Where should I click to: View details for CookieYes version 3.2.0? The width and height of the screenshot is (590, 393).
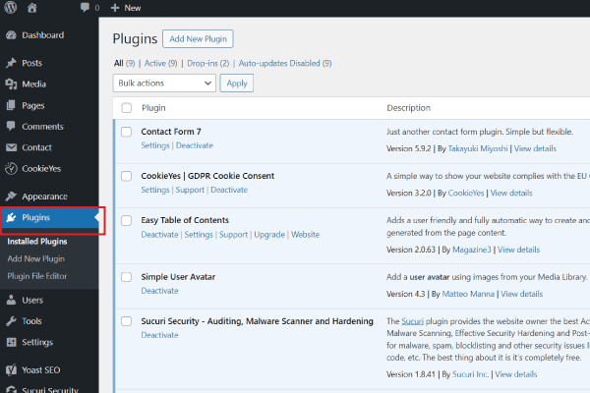[x=511, y=193]
